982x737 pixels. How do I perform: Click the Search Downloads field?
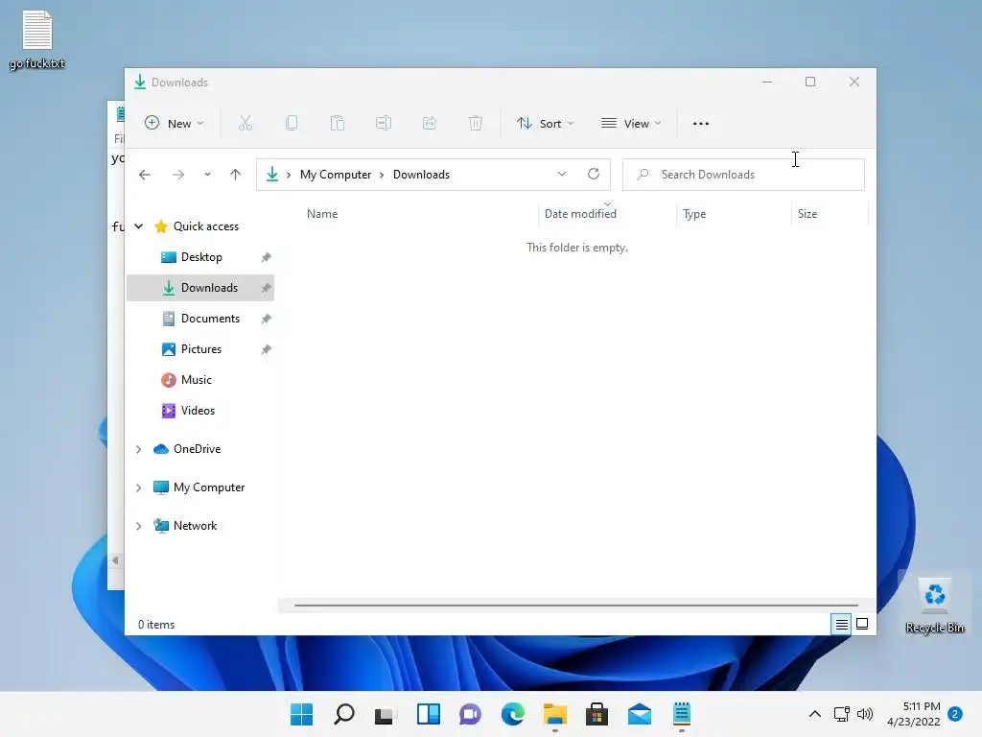[x=743, y=175]
